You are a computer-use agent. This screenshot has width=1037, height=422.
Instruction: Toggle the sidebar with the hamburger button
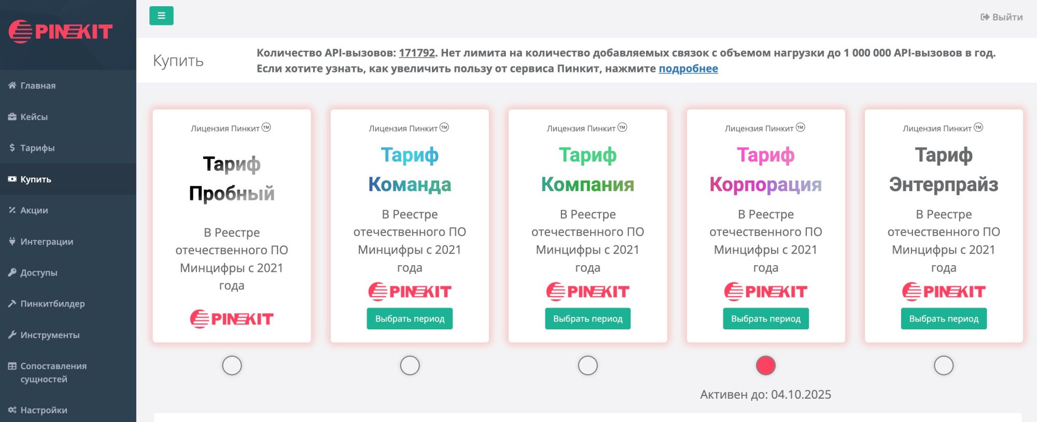point(161,16)
